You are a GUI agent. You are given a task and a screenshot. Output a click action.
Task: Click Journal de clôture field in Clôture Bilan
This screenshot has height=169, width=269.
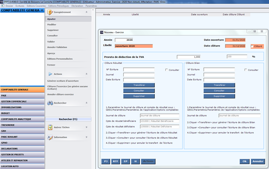[240, 116]
